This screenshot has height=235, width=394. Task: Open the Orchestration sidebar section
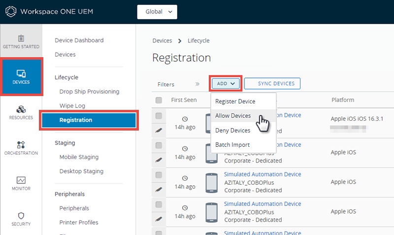pos(21,148)
